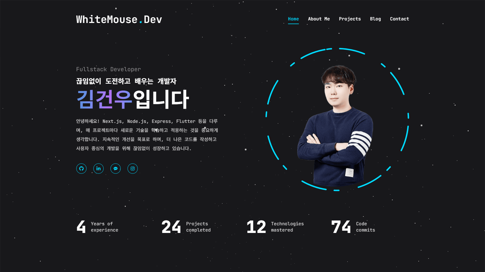Image resolution: width=485 pixels, height=272 pixels.
Task: Click the messaging/chat icon link
Action: click(x=115, y=168)
